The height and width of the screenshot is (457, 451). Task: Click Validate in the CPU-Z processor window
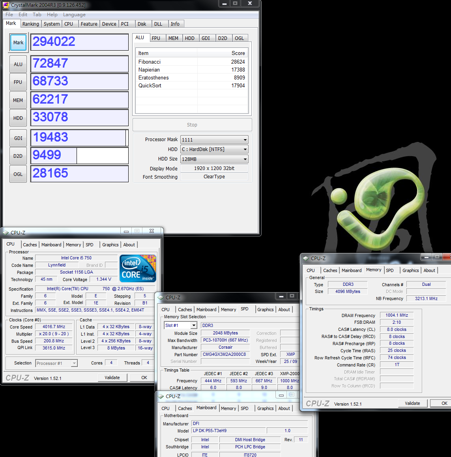point(112,378)
